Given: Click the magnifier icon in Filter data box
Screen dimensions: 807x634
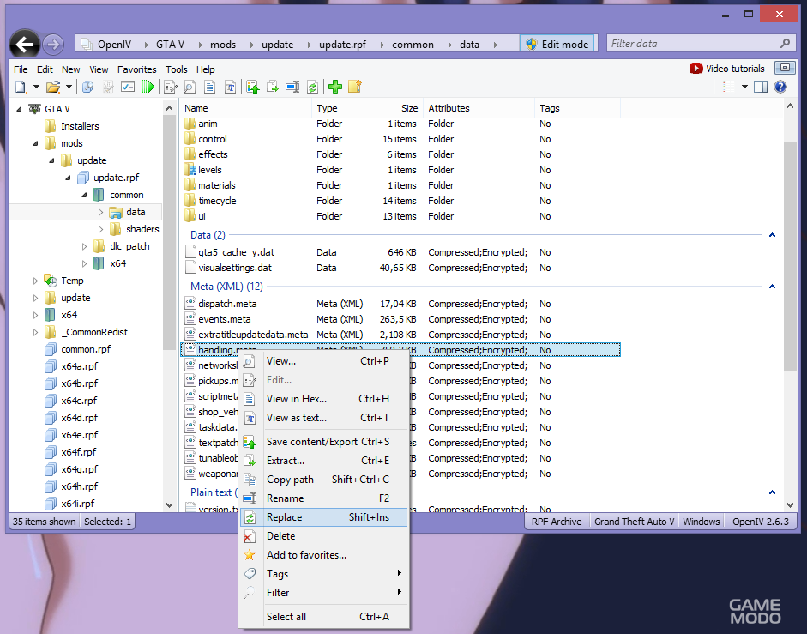Looking at the screenshot, I should click(785, 44).
